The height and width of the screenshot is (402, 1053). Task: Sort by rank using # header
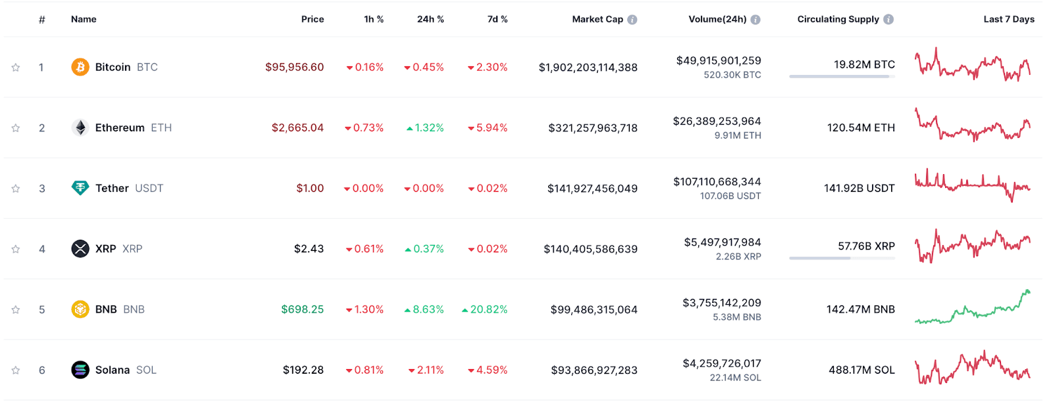coord(42,20)
